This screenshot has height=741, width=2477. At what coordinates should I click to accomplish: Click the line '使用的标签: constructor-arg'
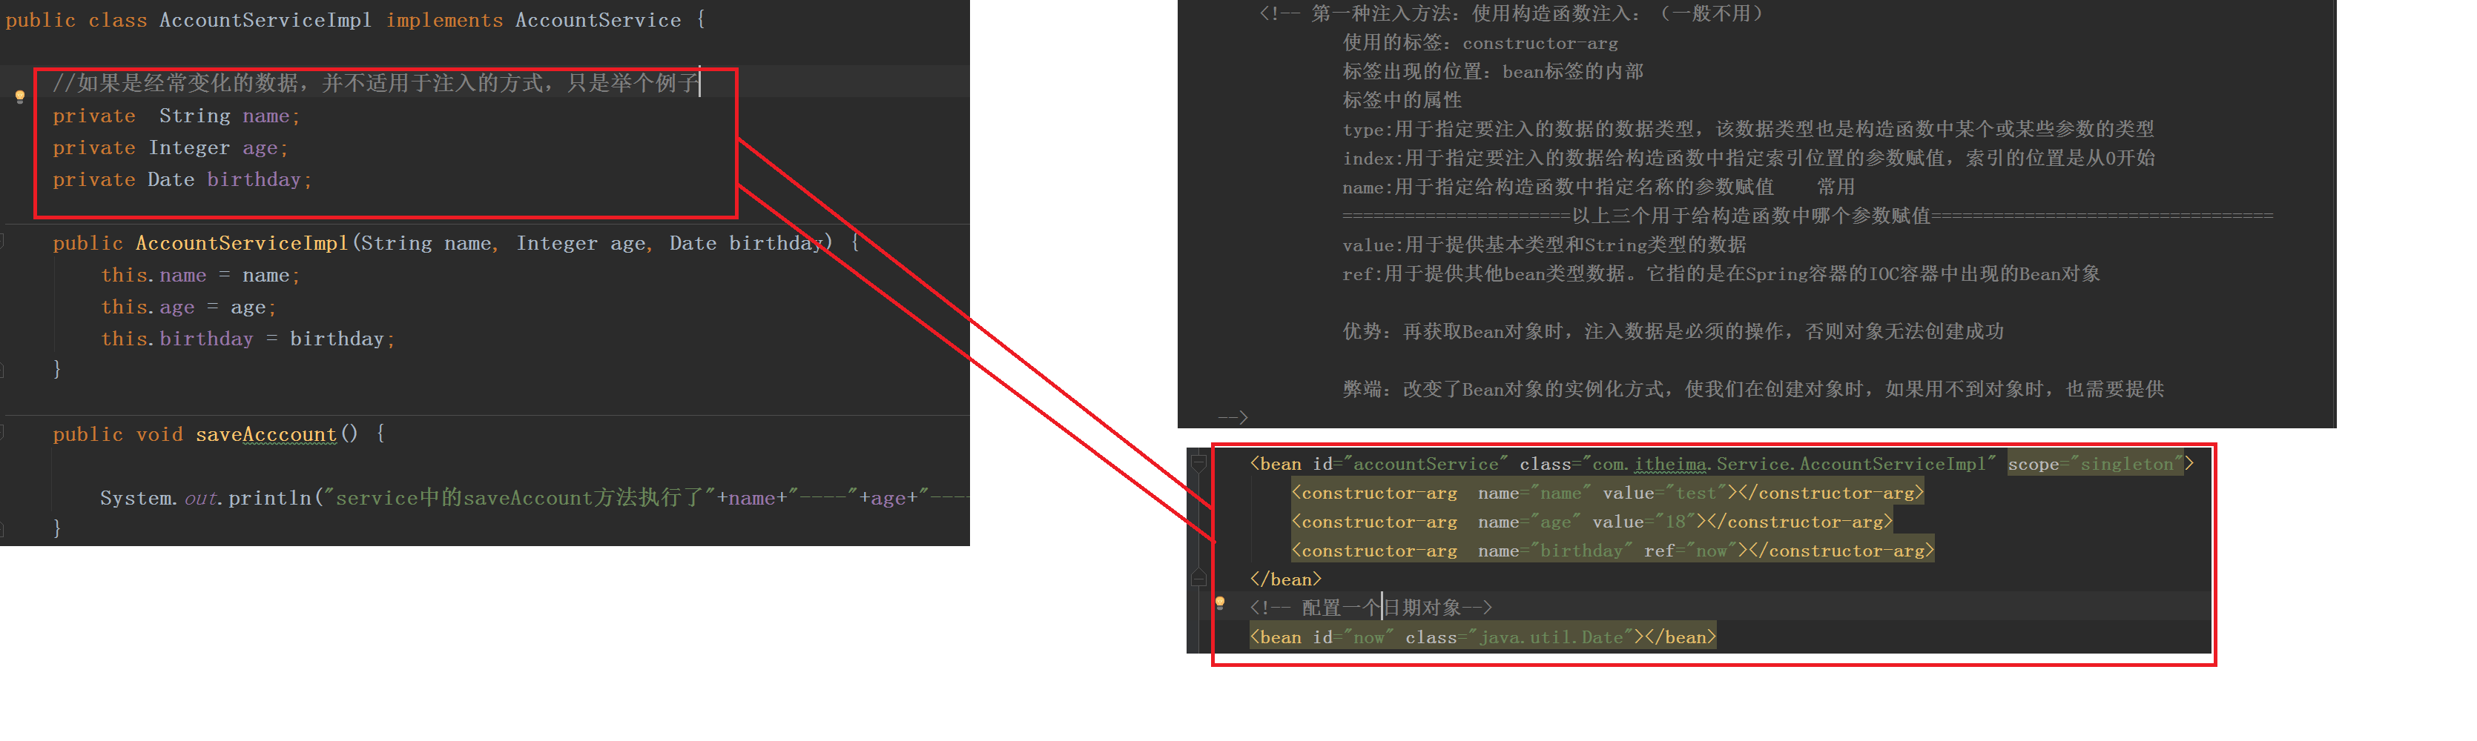pos(1480,42)
